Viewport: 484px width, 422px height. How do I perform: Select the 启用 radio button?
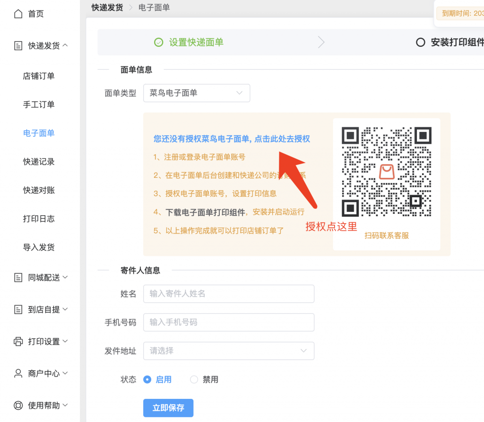click(x=147, y=379)
